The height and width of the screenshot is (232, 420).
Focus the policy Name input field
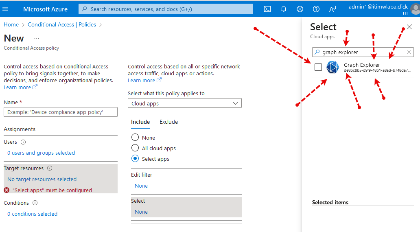61,112
